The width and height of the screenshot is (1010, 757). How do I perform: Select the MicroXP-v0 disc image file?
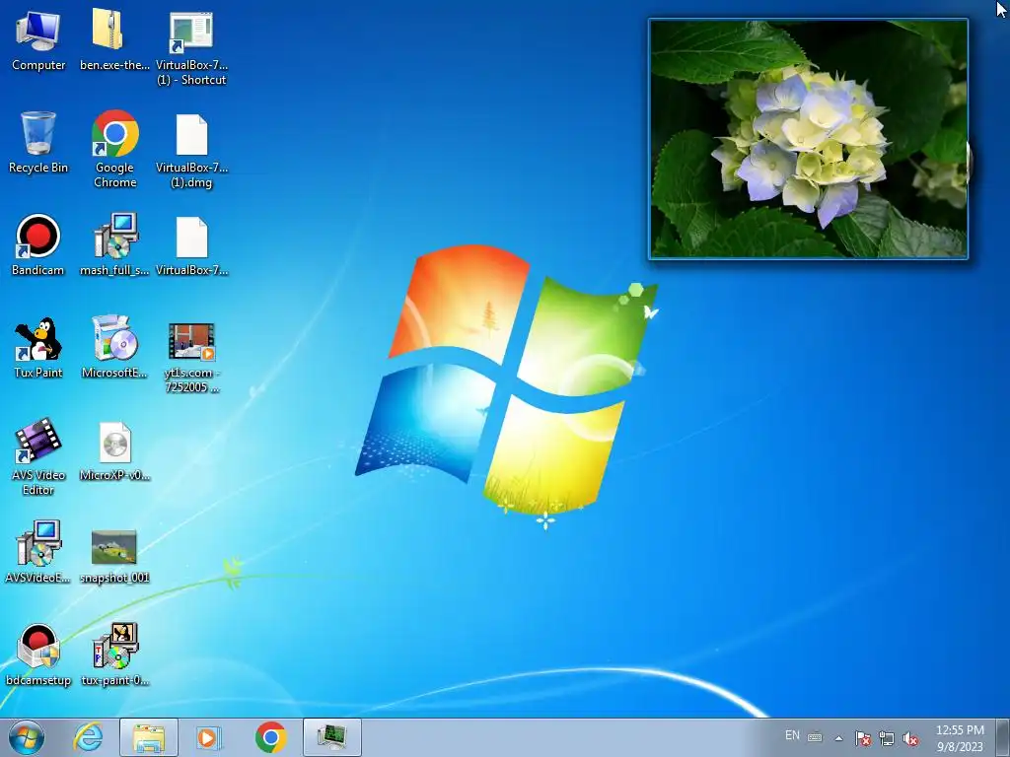coord(114,450)
